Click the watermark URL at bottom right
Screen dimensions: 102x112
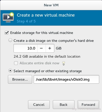tap(86, 109)
